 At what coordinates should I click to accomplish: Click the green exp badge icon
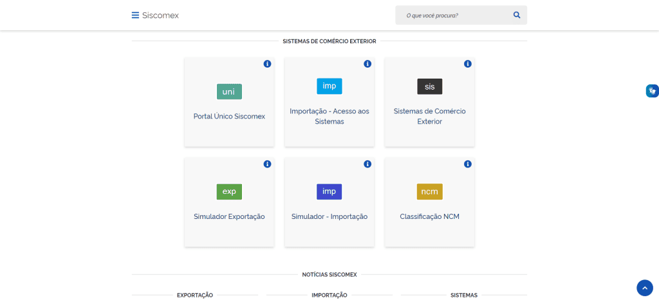coord(230,191)
